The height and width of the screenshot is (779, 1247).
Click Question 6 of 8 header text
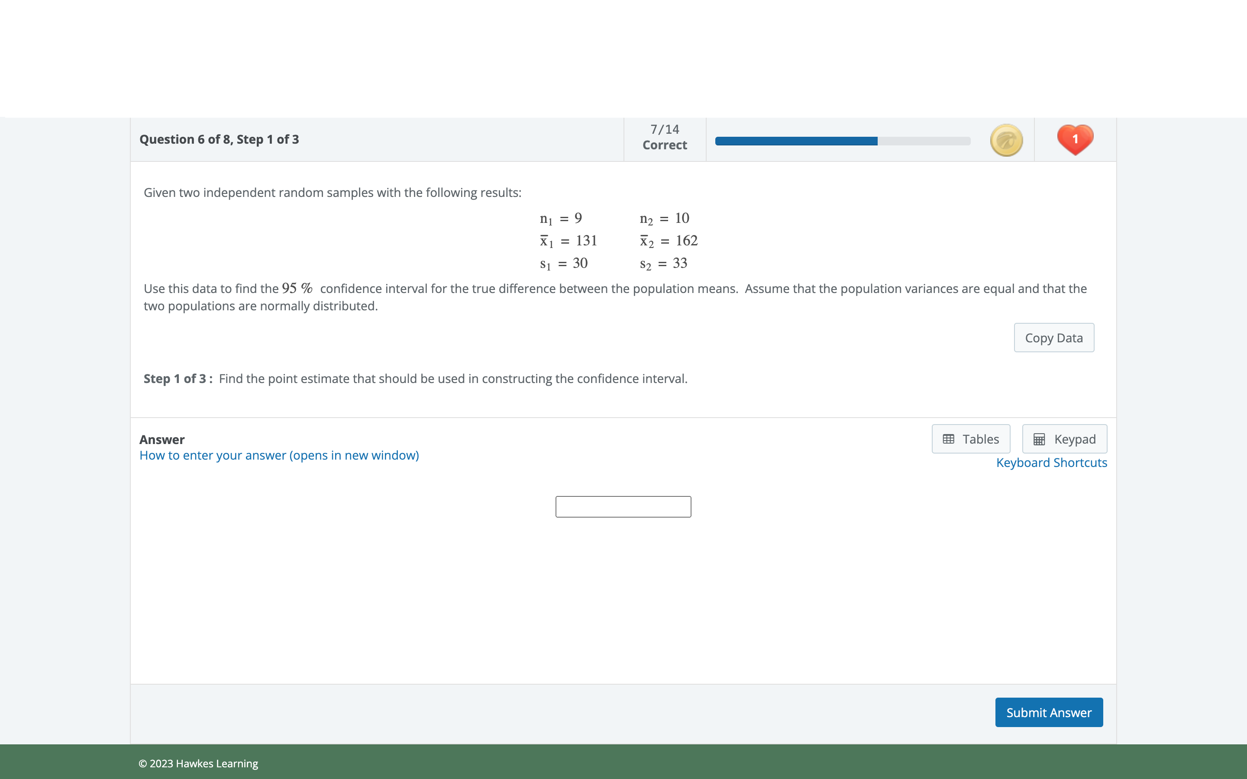pyautogui.click(x=219, y=140)
